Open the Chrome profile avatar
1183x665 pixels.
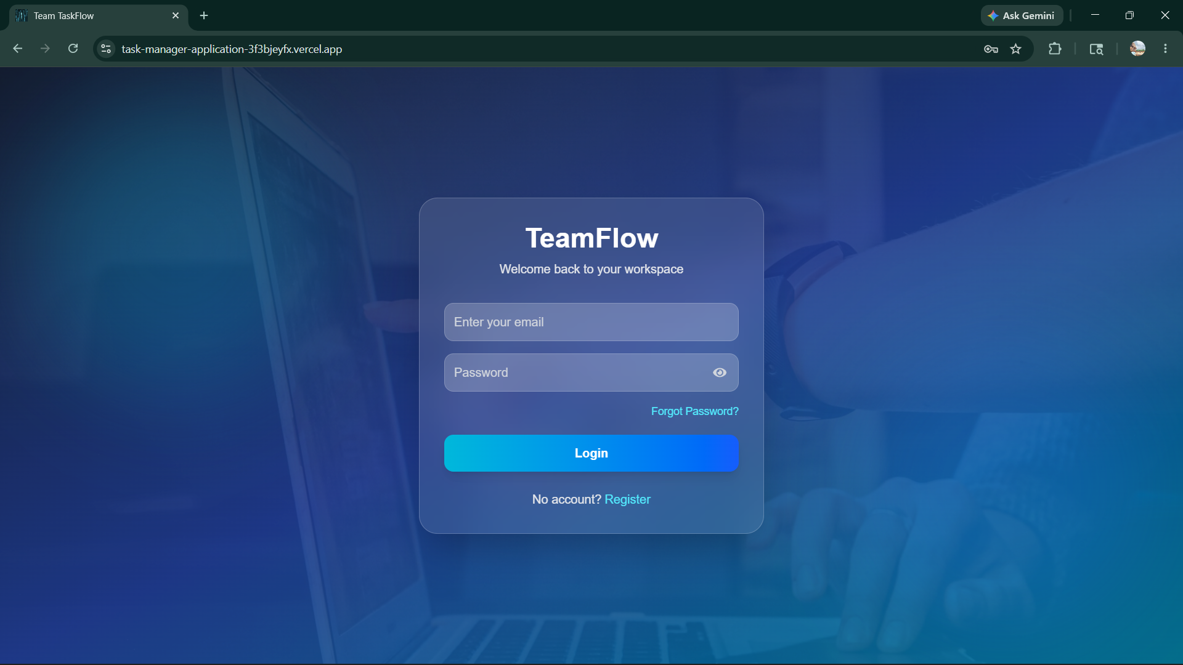[x=1137, y=49]
